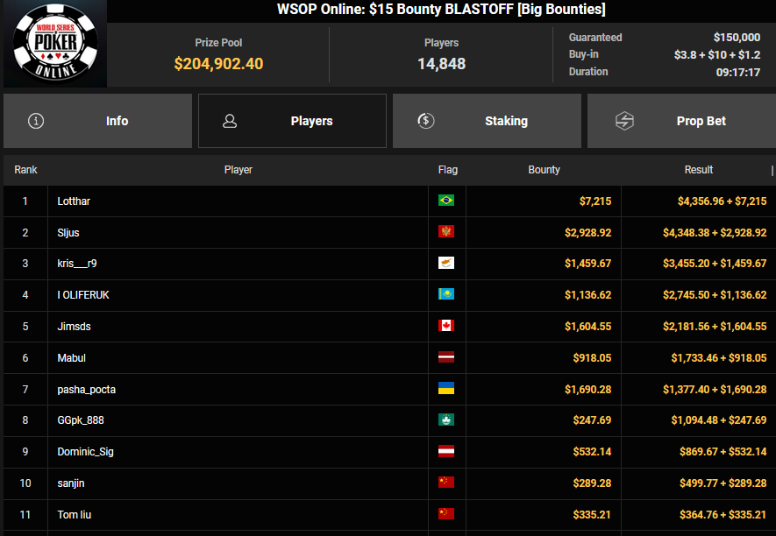Click the Brazil flag next to Lotthar

446,201
